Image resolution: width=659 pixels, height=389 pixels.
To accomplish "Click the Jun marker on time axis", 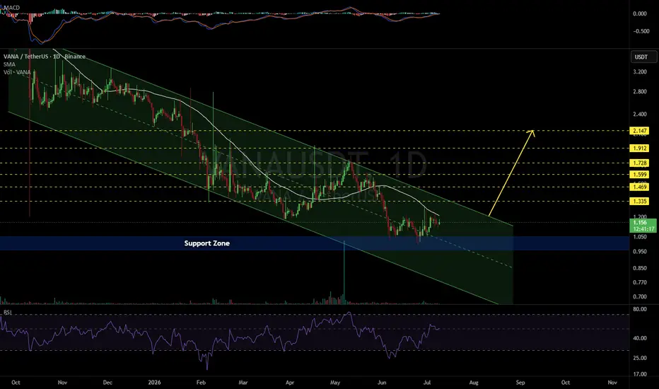I will pyautogui.click(x=382, y=382).
